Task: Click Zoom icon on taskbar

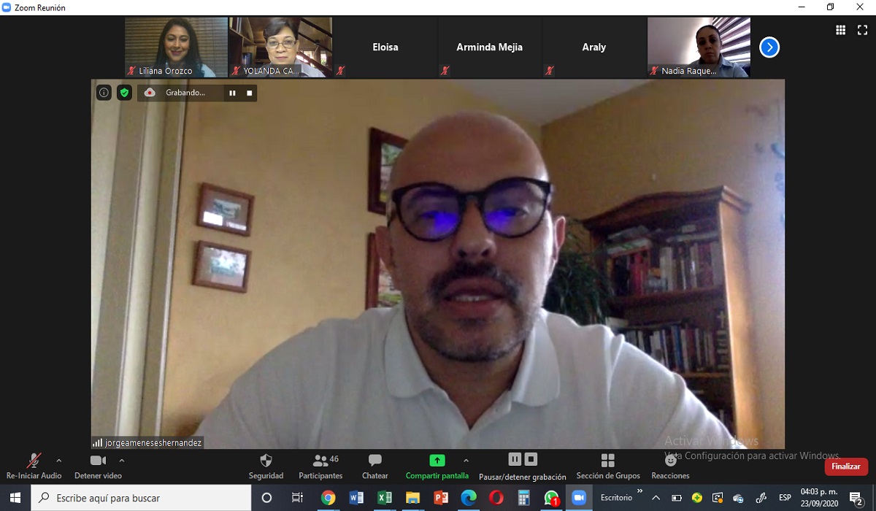Action: [x=580, y=498]
